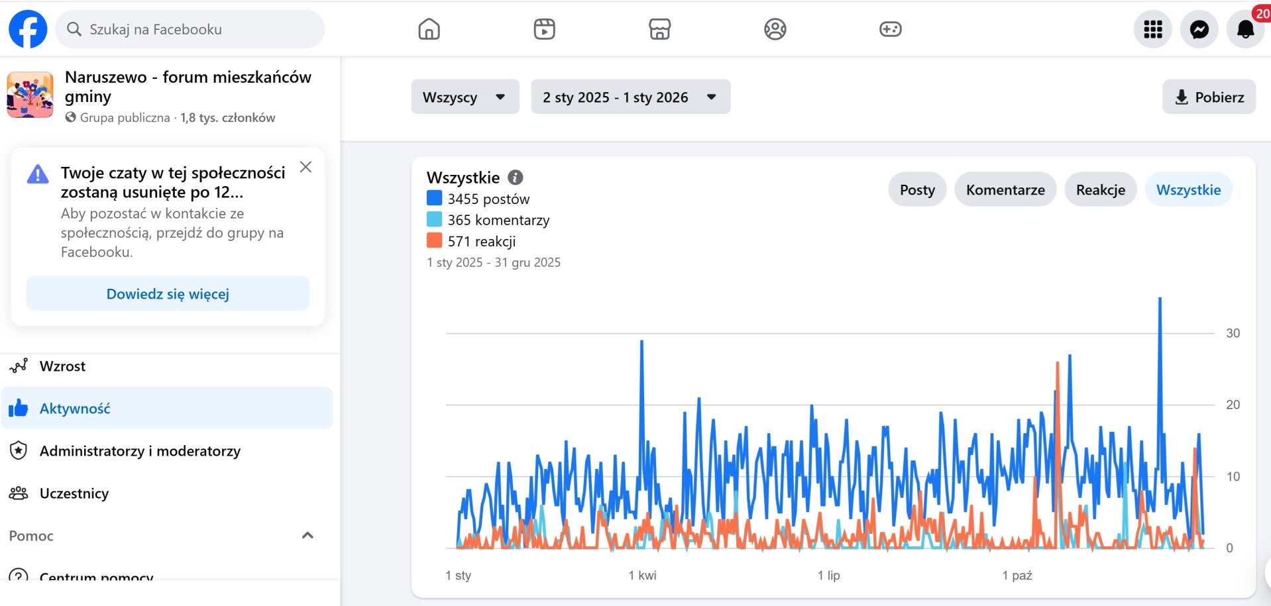Click the Pobierz download button

[1209, 97]
